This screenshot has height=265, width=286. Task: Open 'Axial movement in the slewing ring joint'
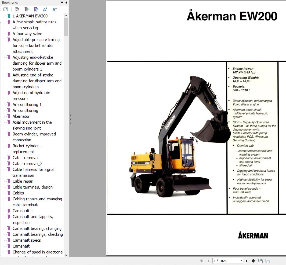click(x=32, y=125)
